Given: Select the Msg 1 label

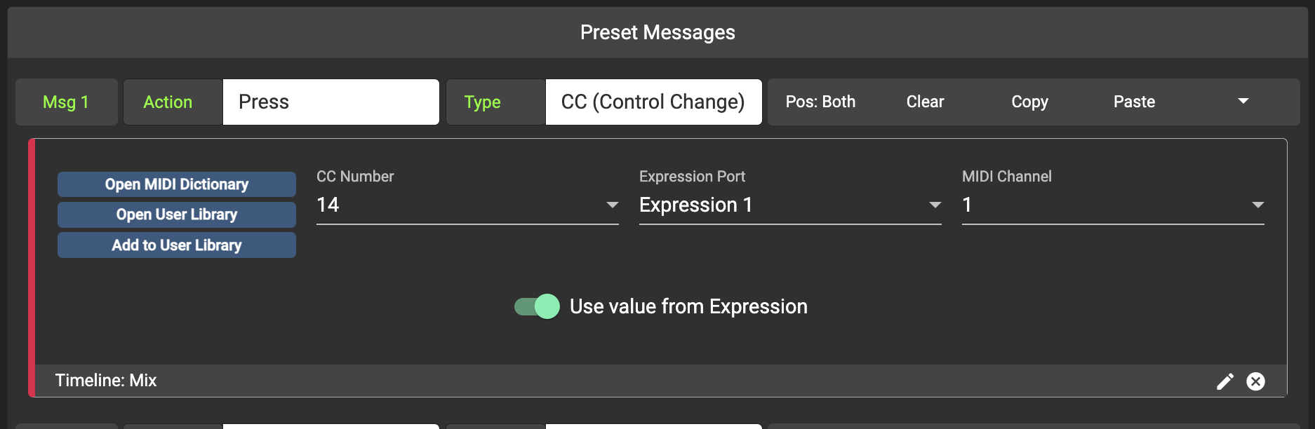Looking at the screenshot, I should (x=66, y=102).
